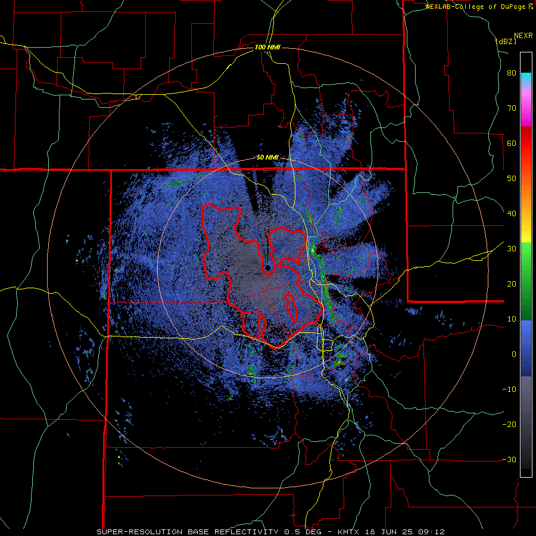Click the dBZ unit label
This screenshot has width=536, height=536.
click(x=506, y=41)
